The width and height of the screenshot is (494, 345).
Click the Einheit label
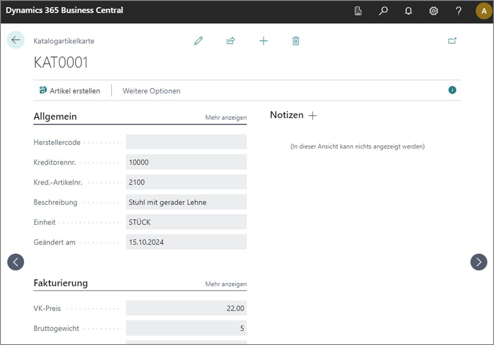[x=44, y=223]
